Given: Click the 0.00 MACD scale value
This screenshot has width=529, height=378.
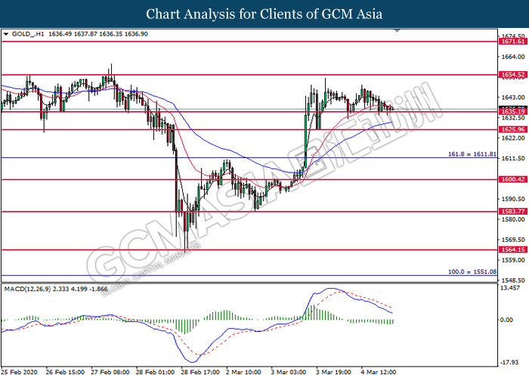Looking at the screenshot, I should coord(506,320).
